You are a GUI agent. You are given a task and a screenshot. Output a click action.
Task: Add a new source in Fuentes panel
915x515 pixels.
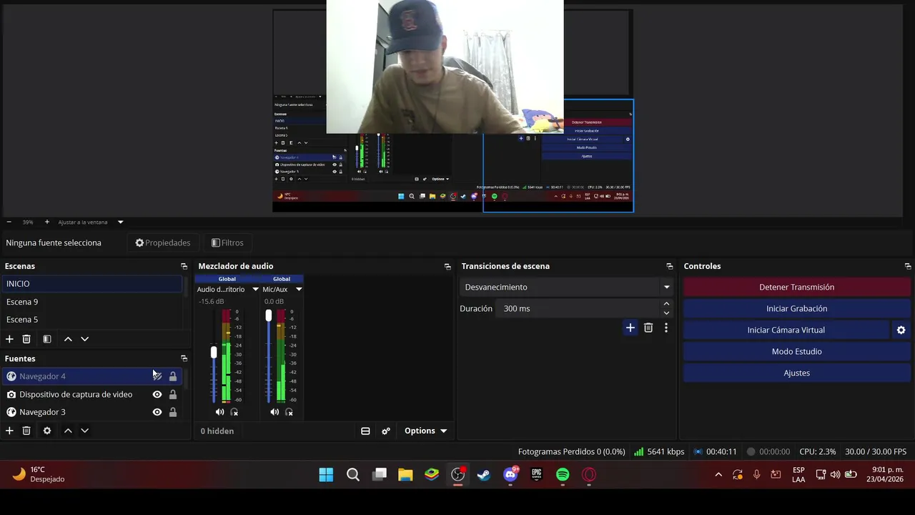[9, 431]
